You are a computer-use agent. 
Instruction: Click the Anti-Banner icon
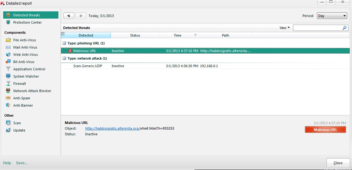(x=8, y=105)
